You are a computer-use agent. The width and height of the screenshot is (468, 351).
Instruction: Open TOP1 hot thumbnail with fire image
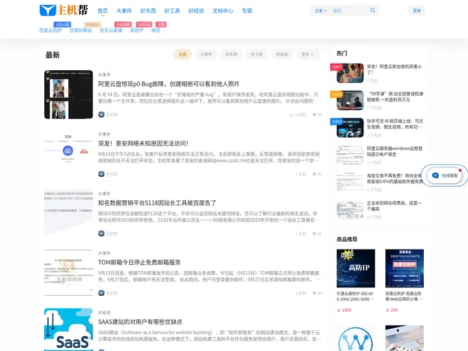[350, 73]
